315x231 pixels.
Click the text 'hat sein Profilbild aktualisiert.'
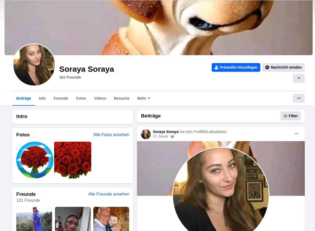tap(204, 132)
